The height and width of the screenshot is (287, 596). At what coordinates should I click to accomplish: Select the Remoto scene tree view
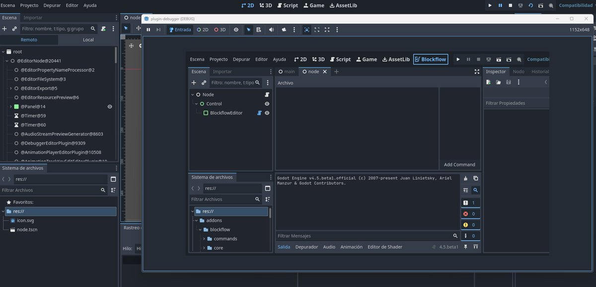[29, 40]
